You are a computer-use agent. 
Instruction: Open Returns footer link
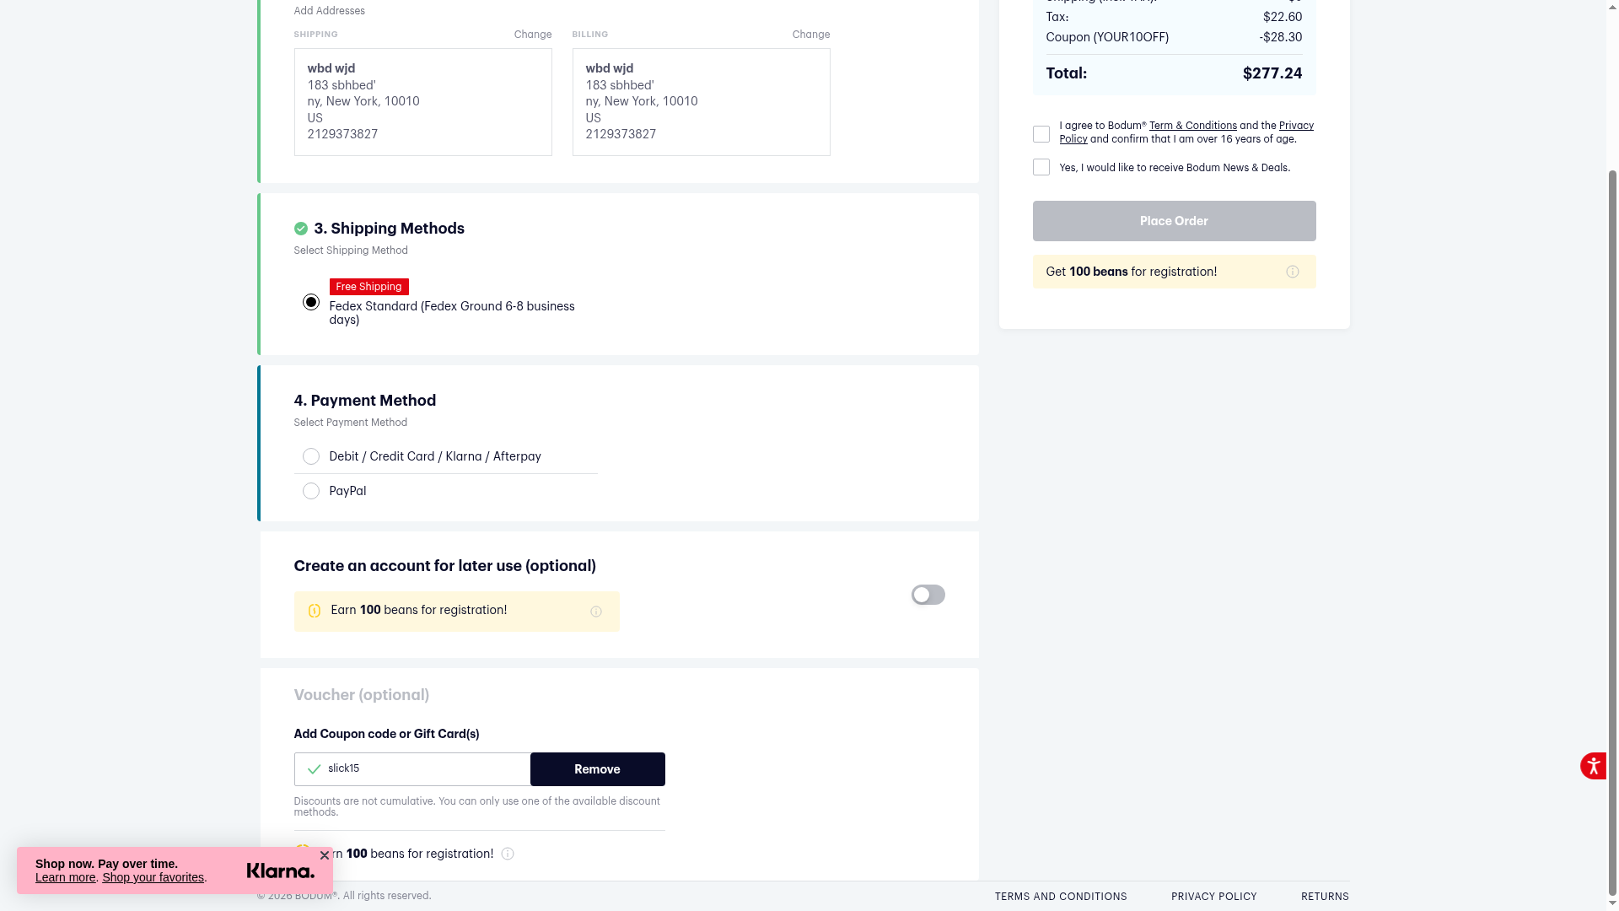1325,897
